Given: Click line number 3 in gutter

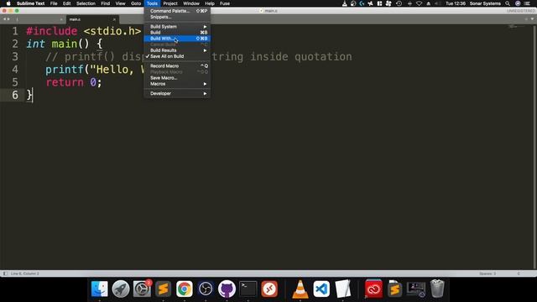Looking at the screenshot, I should [x=15, y=56].
